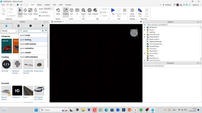Open the Assistant
The image size is (202, 113).
(x=167, y=5)
